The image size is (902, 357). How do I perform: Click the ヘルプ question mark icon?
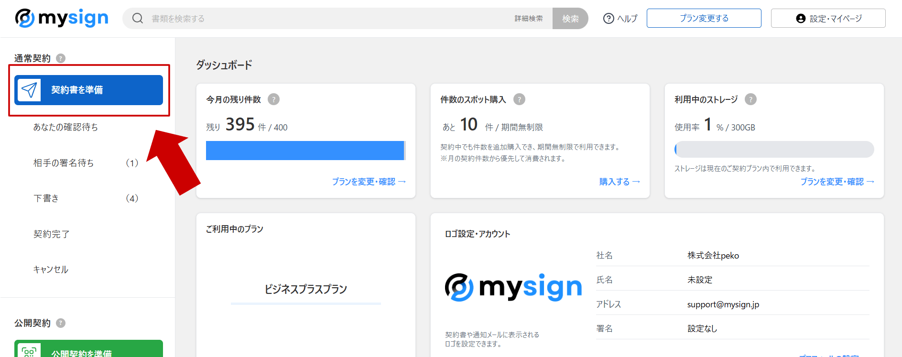[609, 19]
